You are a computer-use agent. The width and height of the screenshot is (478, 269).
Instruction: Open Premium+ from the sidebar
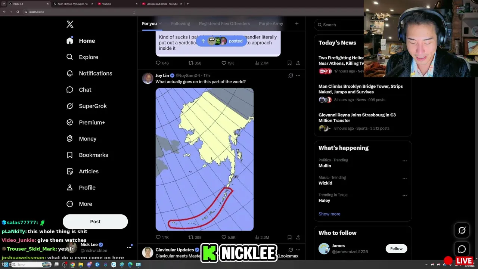point(86,123)
